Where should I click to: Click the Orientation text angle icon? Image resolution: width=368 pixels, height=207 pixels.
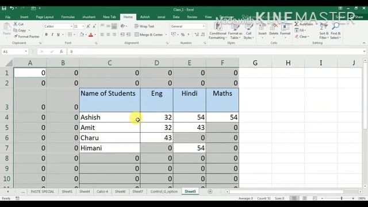122,26
